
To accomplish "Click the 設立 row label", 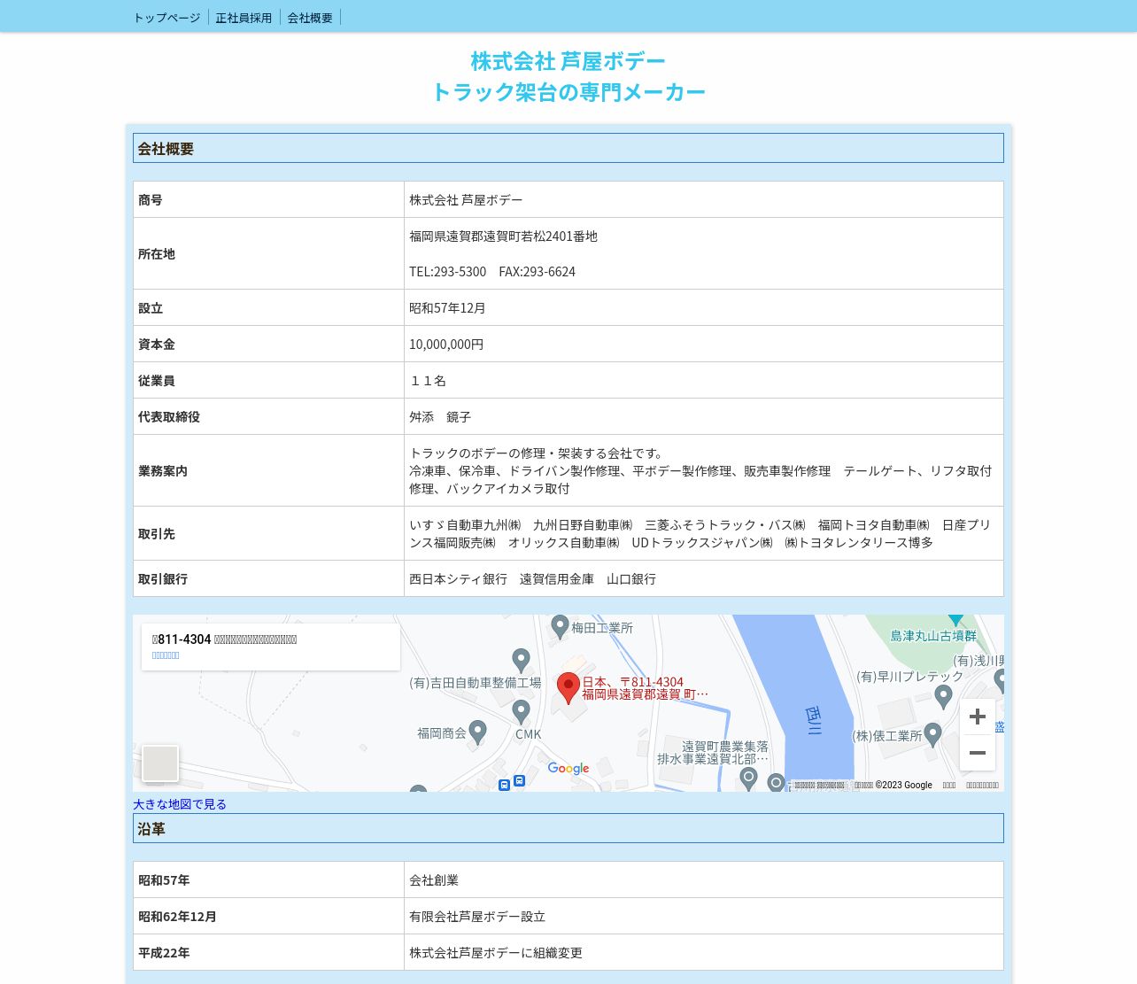I will [151, 308].
